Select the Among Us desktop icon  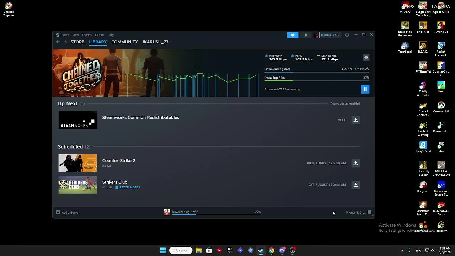(x=441, y=28)
